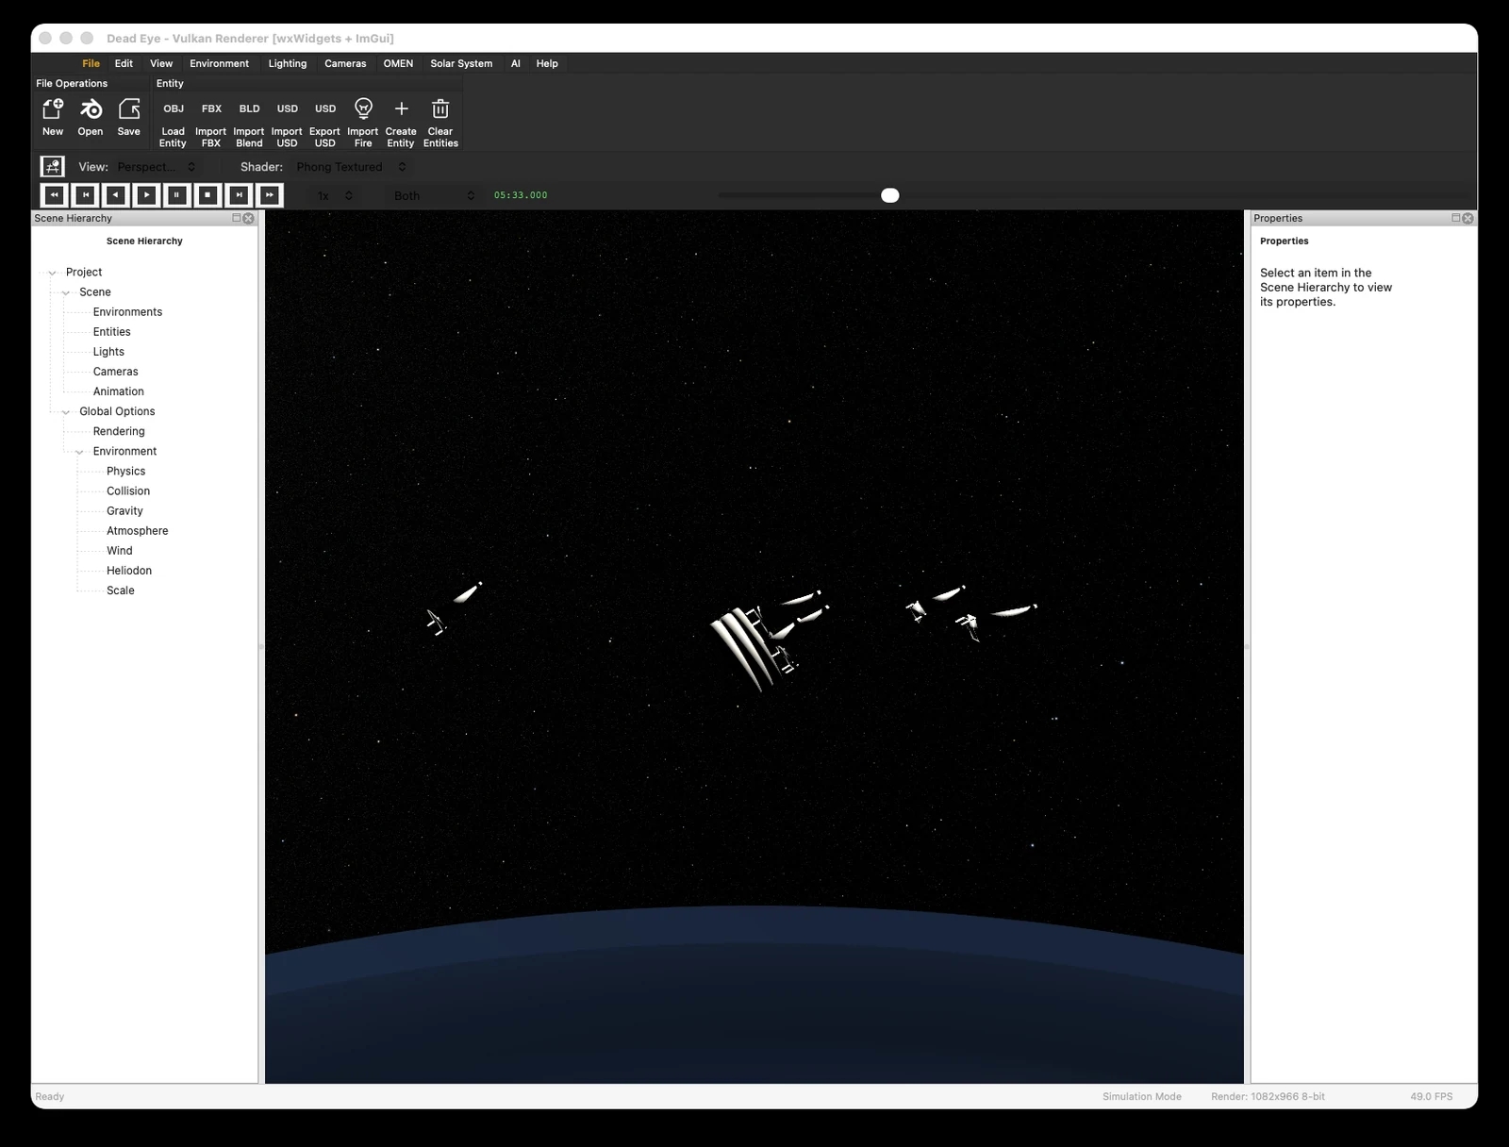Select Heliodon in the hierarchy tree
Image resolution: width=1509 pixels, height=1147 pixels.
tap(129, 571)
